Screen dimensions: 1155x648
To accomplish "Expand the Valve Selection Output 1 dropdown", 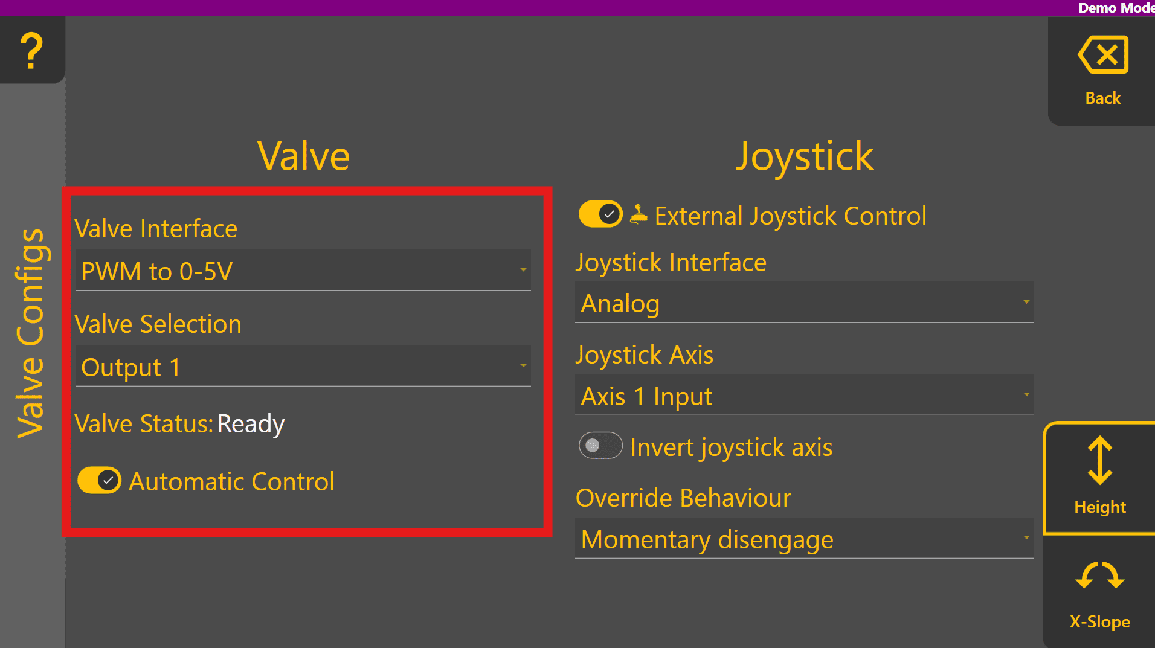I will 303,367.
